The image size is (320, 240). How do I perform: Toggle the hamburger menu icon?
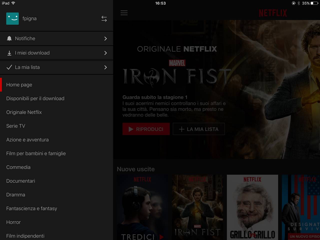[x=124, y=13]
